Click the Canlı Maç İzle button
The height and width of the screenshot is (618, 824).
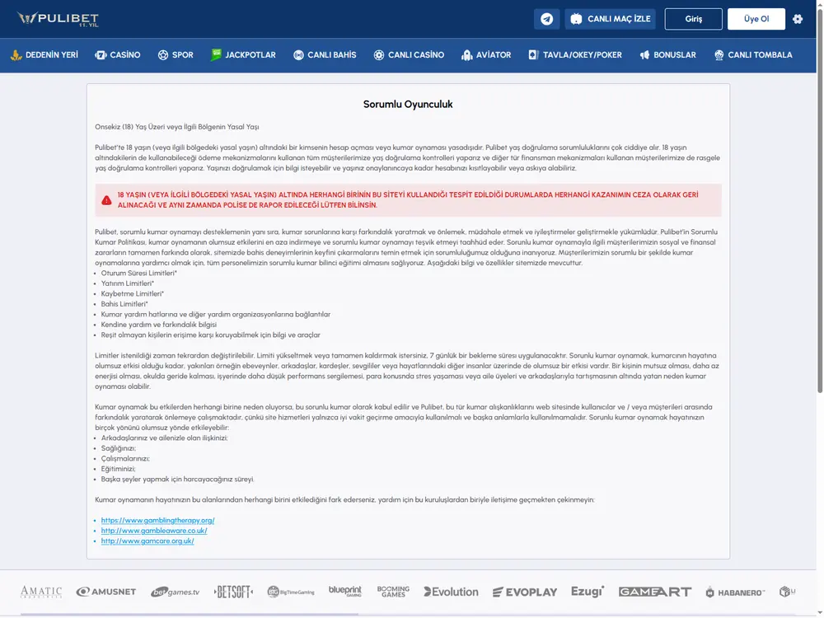pyautogui.click(x=610, y=19)
